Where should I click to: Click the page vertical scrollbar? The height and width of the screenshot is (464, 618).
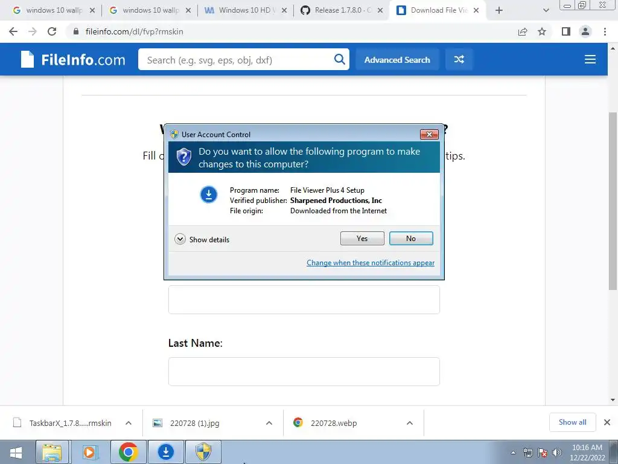coord(613,201)
